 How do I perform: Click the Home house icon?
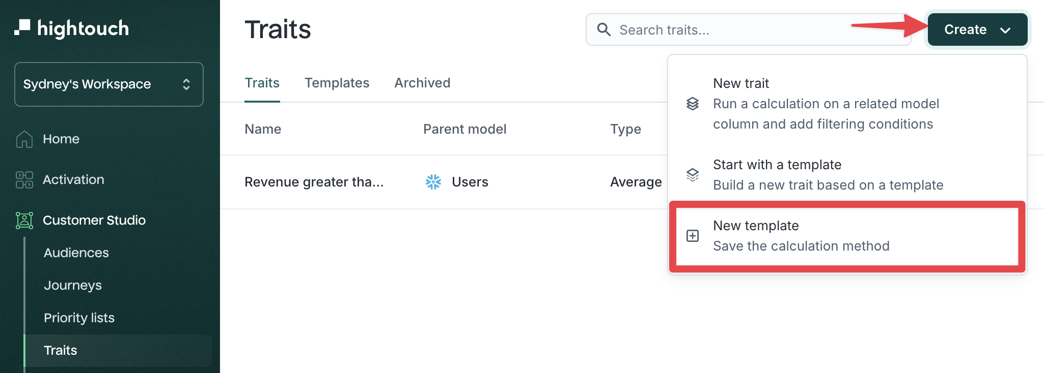pyautogui.click(x=24, y=139)
